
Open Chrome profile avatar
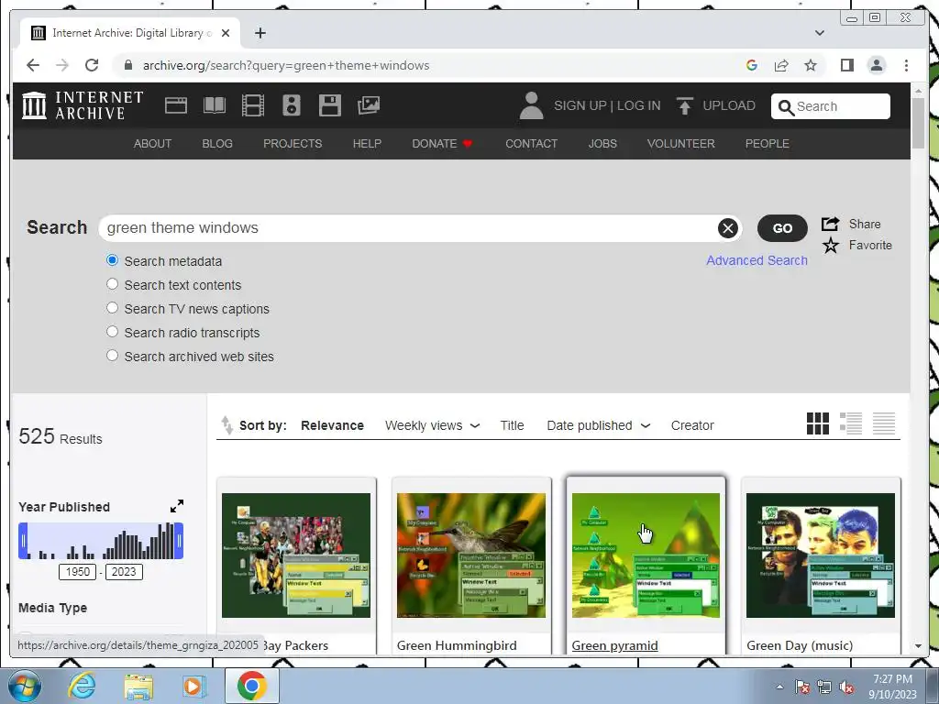(877, 65)
